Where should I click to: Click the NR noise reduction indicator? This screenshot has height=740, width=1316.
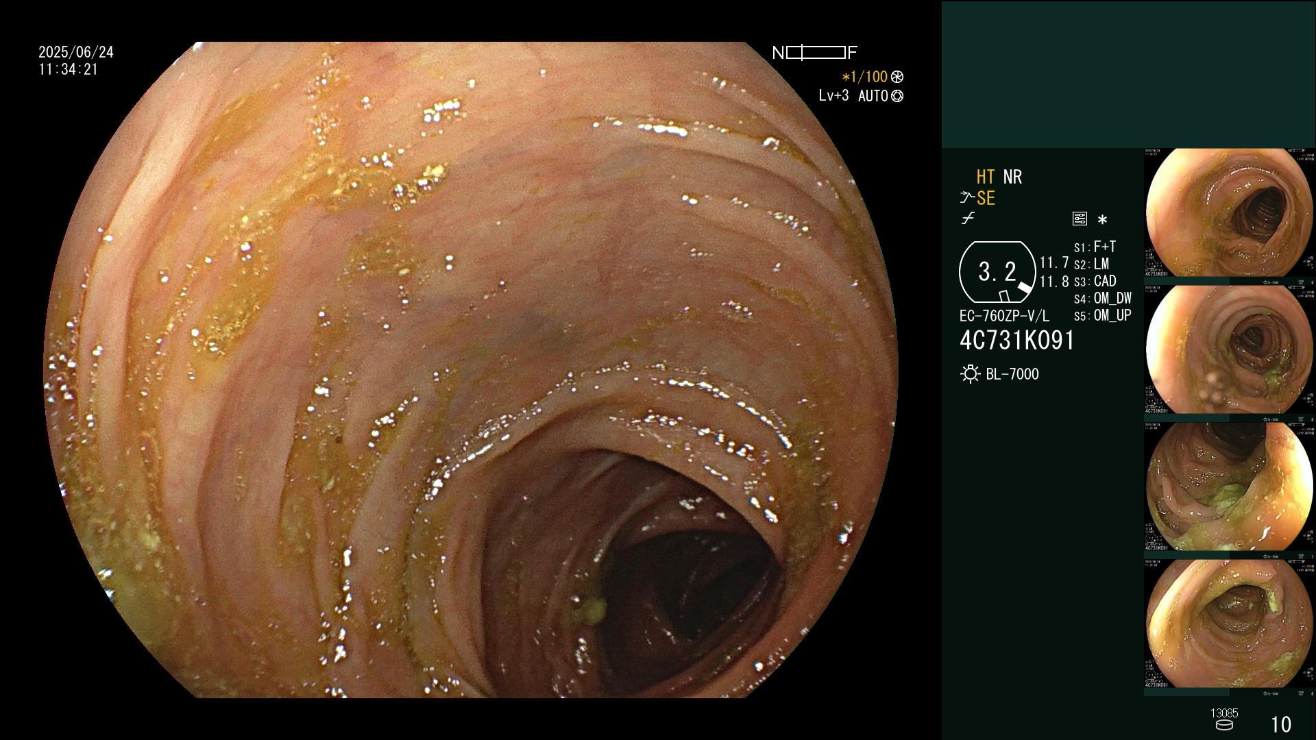1012,177
